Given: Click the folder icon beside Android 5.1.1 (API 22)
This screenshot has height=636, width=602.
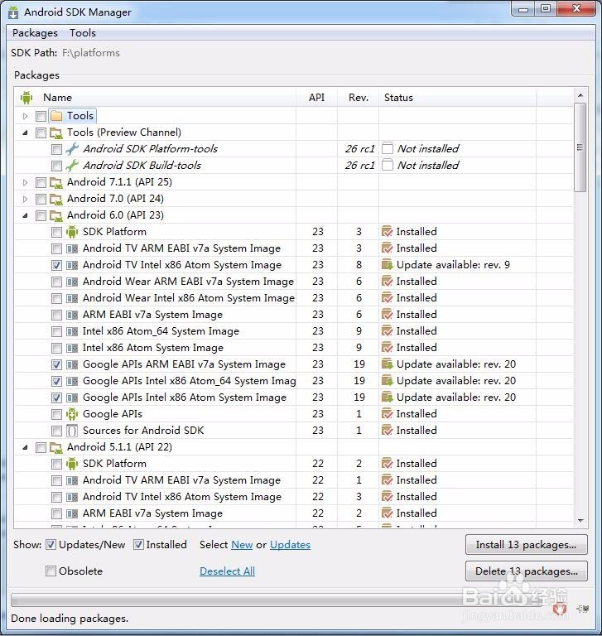Looking at the screenshot, I should (x=56, y=447).
